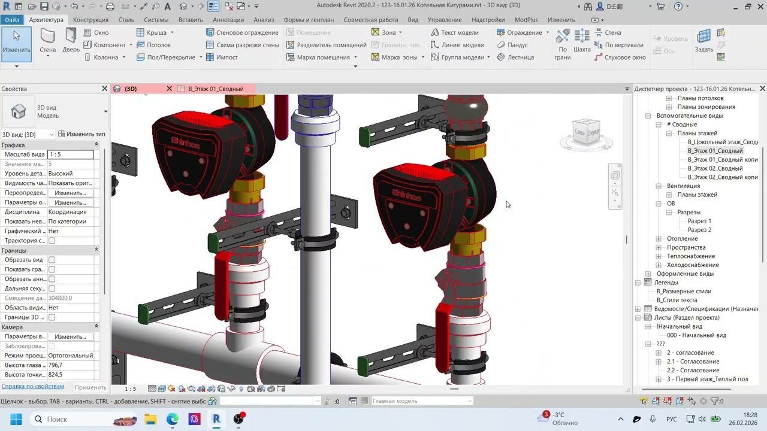Expand the Отопление tree node
The width and height of the screenshot is (767, 431).
[659, 239]
